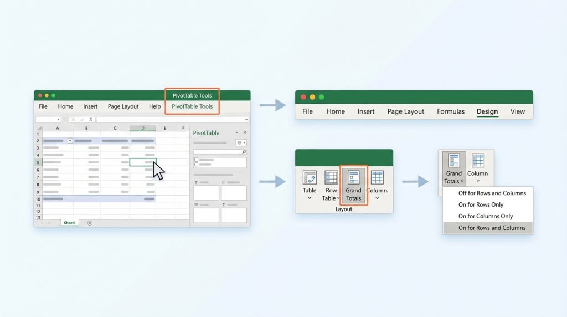Click Column icon beside the open Grand Totals menu
Screen dimensions: 567x317
pos(478,160)
